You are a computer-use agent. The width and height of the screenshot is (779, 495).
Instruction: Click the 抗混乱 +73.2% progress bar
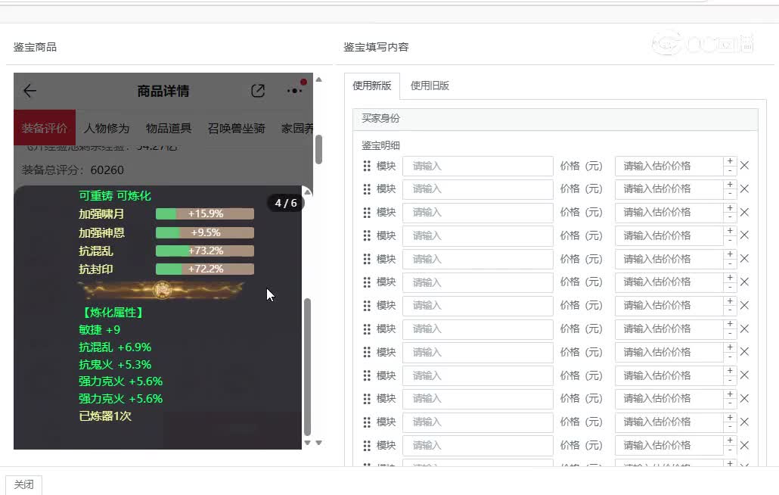point(205,251)
